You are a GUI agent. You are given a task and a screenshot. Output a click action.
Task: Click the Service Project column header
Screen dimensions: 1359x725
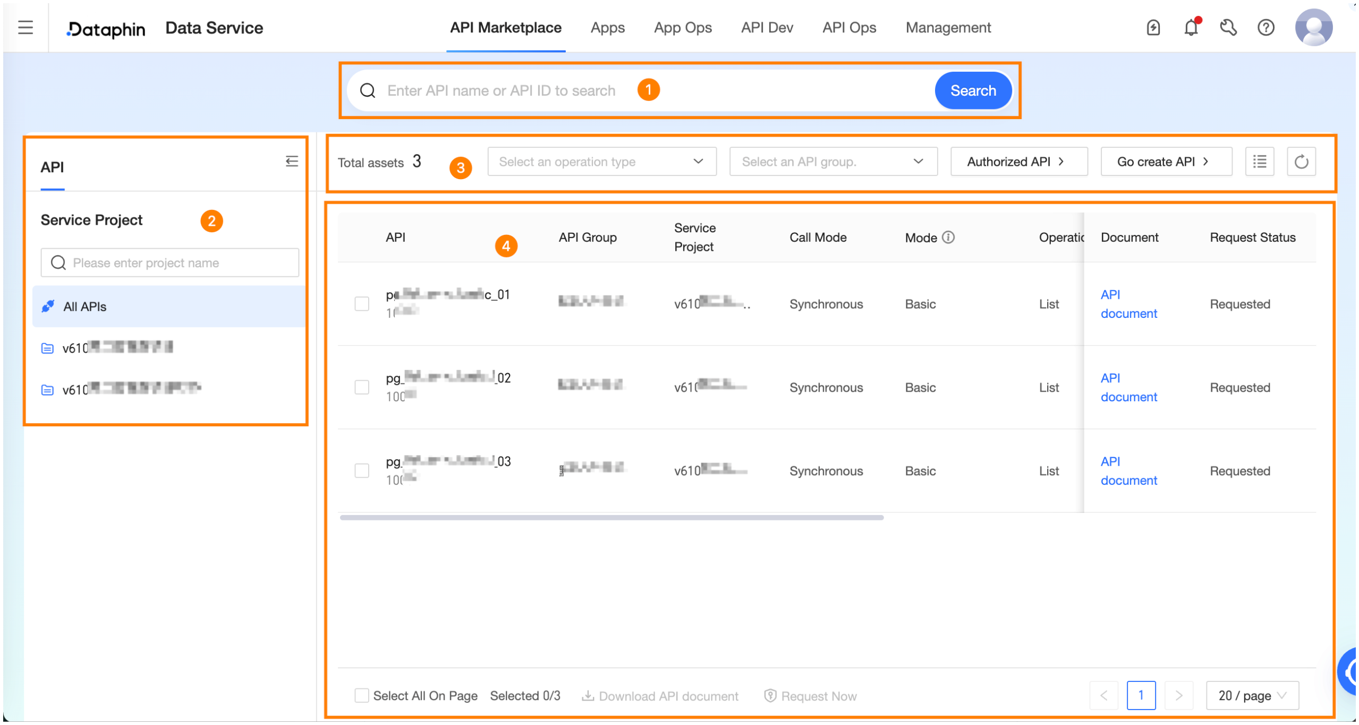coord(695,238)
